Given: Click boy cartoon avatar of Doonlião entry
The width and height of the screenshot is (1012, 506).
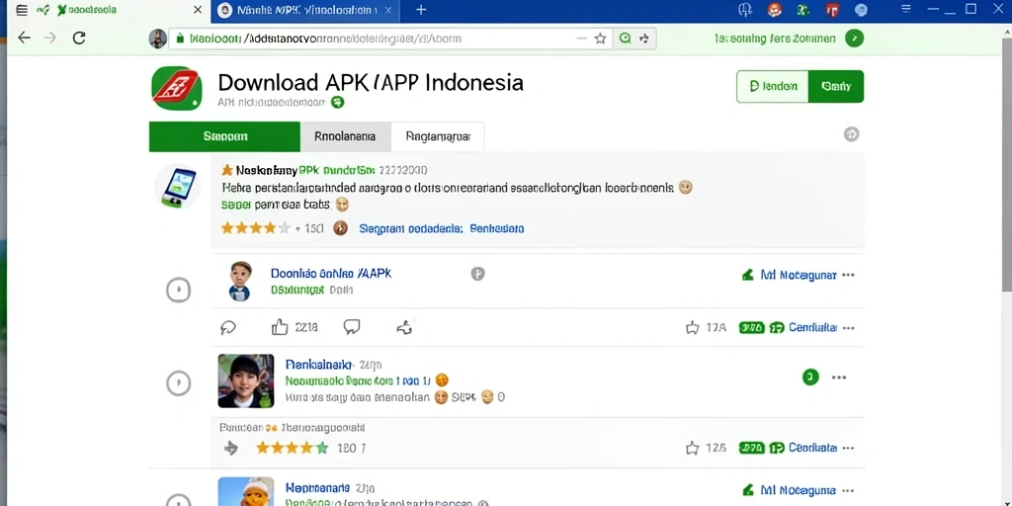Looking at the screenshot, I should click(x=240, y=282).
